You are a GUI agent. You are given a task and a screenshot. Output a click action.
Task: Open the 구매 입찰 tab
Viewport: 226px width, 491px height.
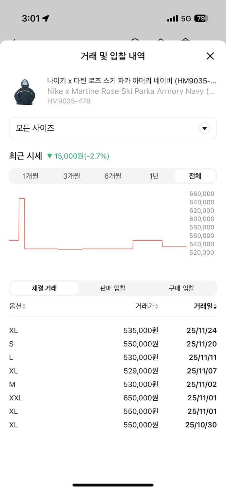[x=181, y=288]
